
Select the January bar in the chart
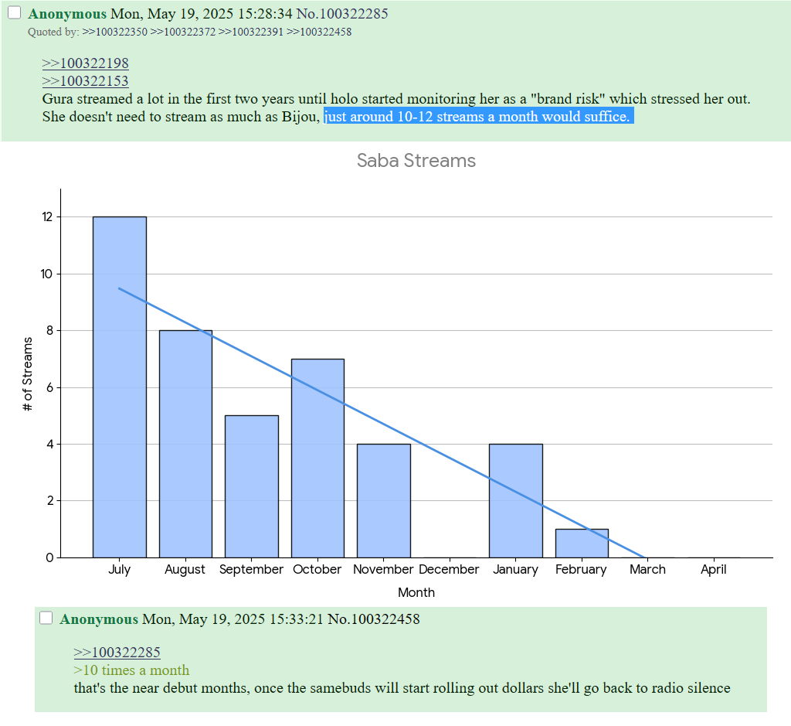click(516, 501)
